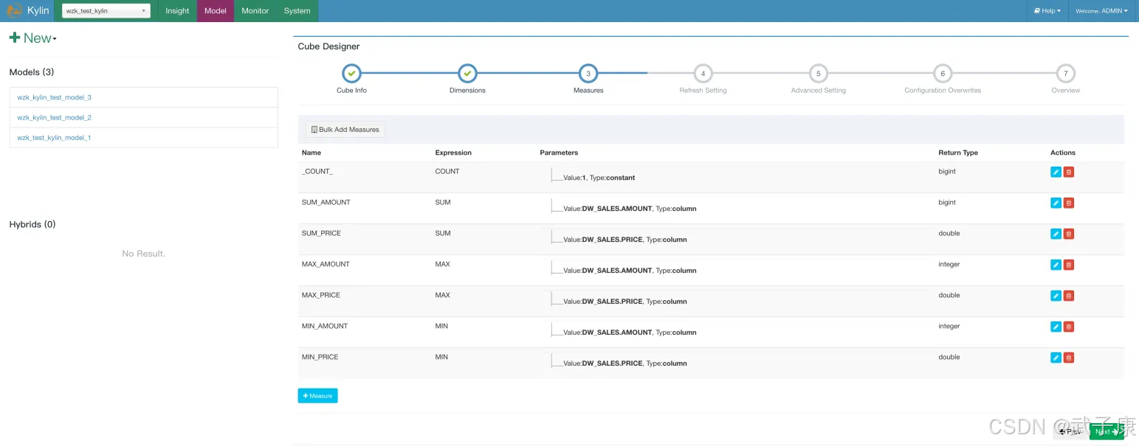Delete the MIN_AMOUNT measure
The image size is (1139, 446).
[x=1068, y=327]
